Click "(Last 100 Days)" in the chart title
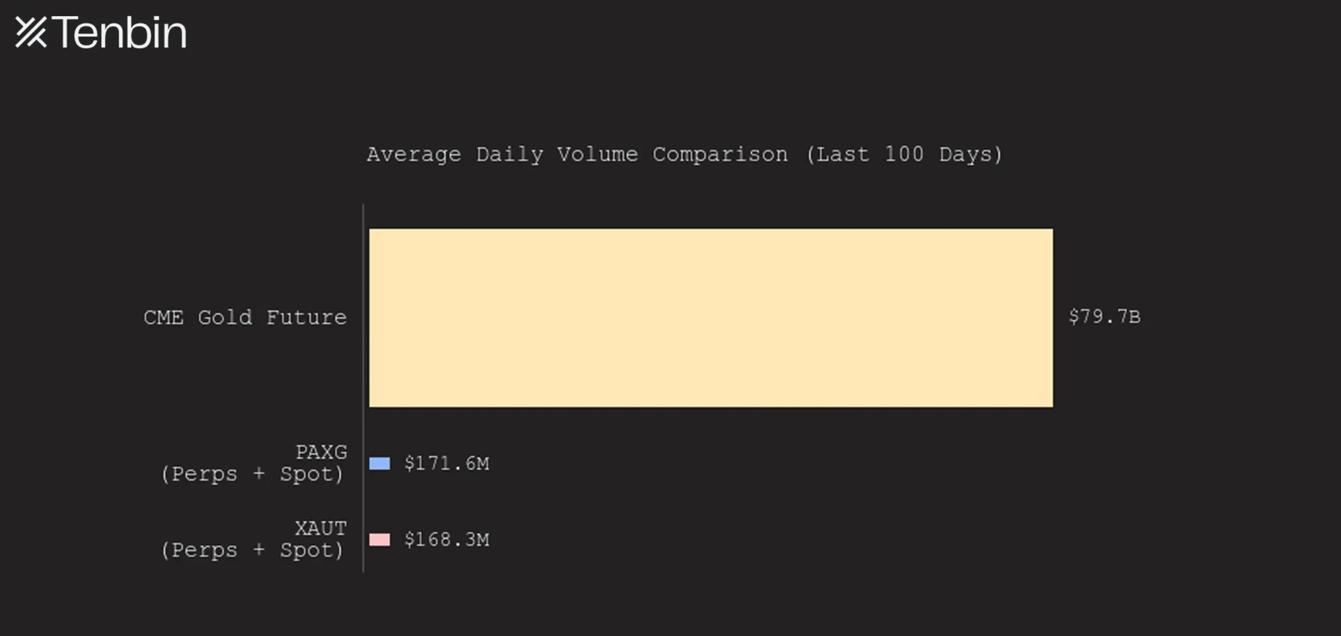The height and width of the screenshot is (636, 1341). tap(904, 155)
